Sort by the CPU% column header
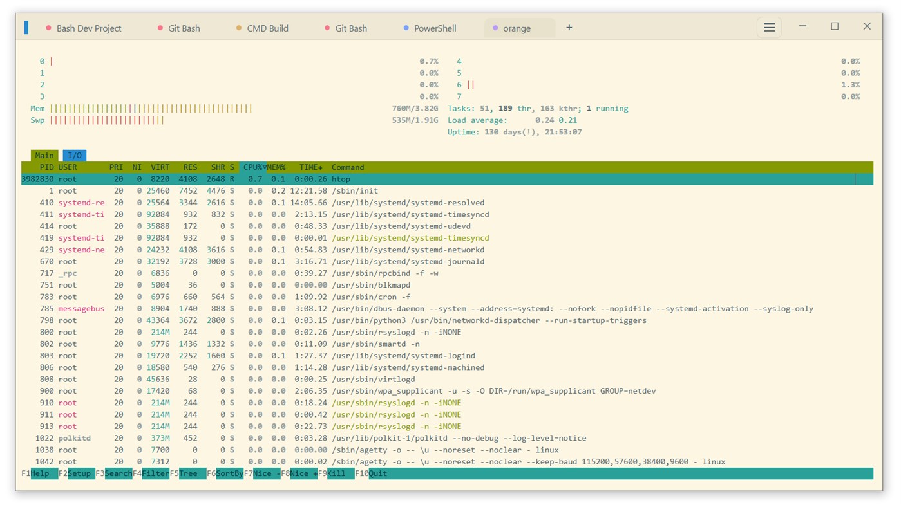Screen dimensions: 901x505 pyautogui.click(x=253, y=167)
